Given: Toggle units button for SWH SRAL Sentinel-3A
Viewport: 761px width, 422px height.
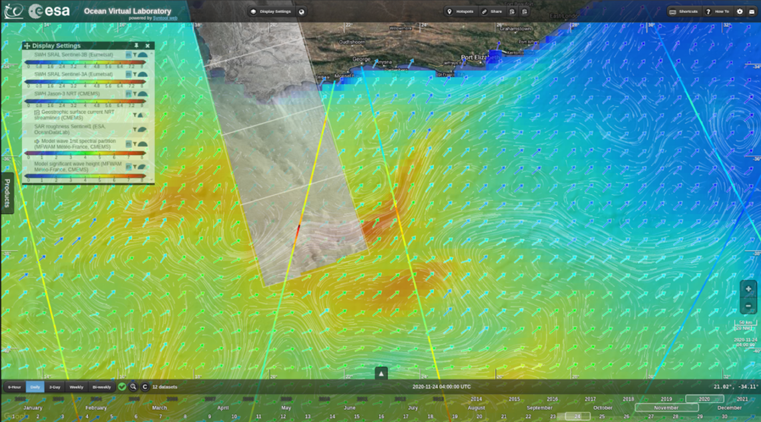Looking at the screenshot, I should coord(129,74).
